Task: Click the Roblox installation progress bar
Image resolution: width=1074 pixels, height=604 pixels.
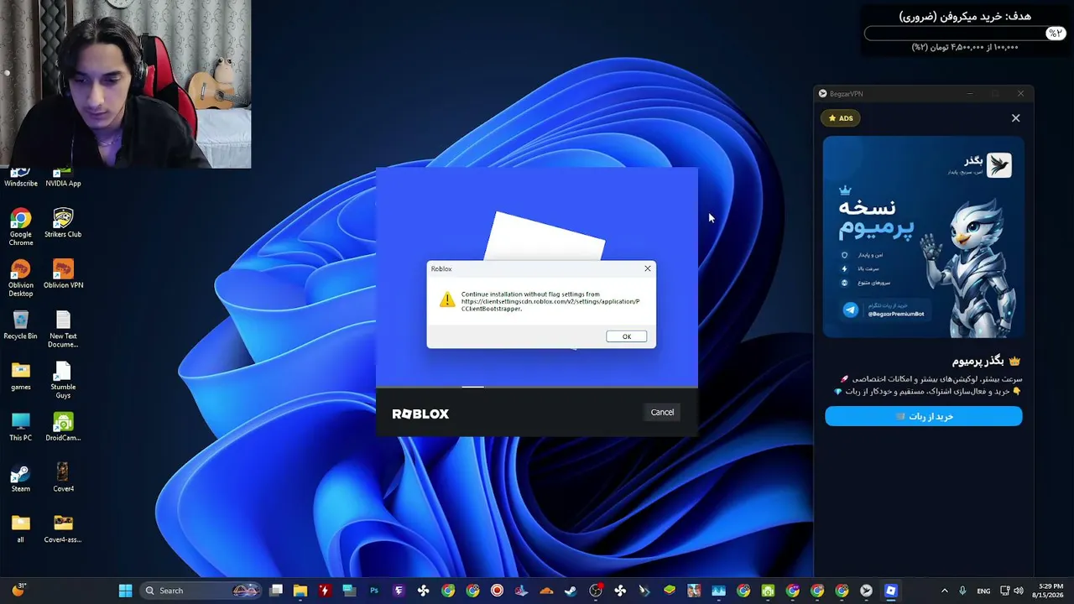Action: tap(537, 387)
